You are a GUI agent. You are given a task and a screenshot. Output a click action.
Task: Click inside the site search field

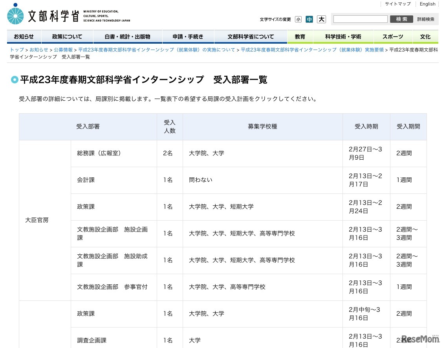(360, 18)
